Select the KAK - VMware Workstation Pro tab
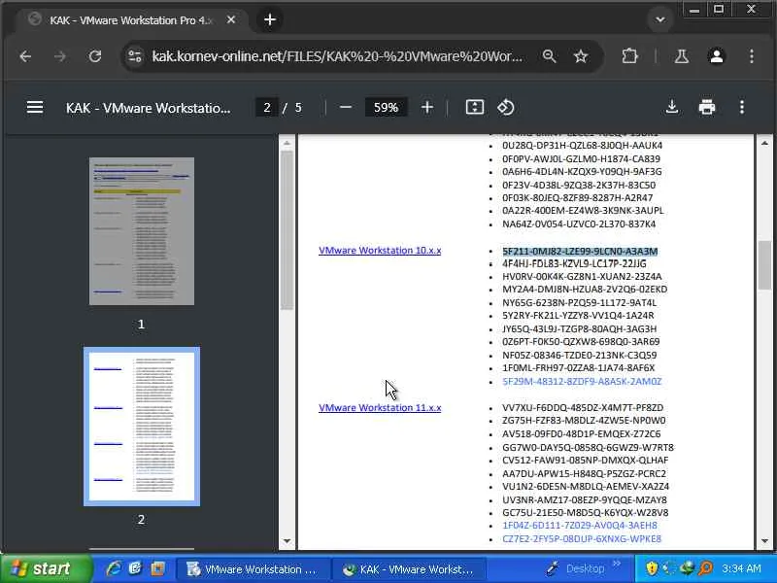Viewport: 777px width, 583px height. pyautogui.click(x=130, y=20)
